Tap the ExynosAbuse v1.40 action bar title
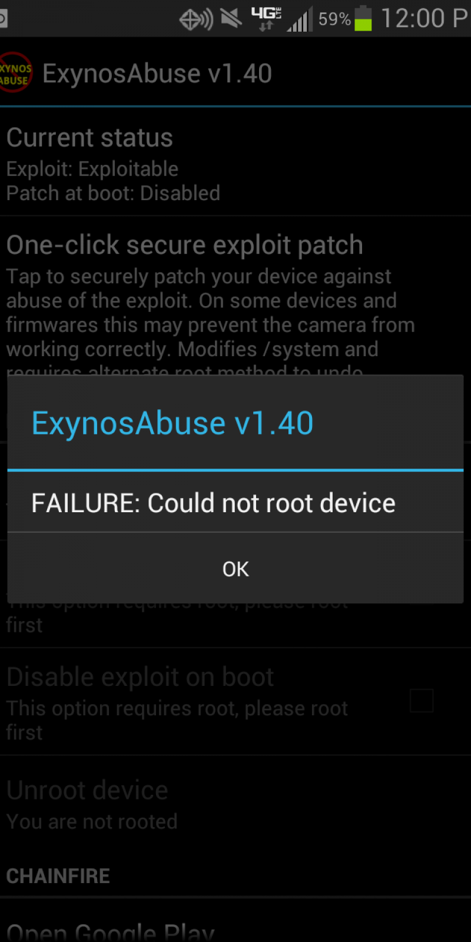Viewport: 471px width, 942px height. [x=157, y=73]
